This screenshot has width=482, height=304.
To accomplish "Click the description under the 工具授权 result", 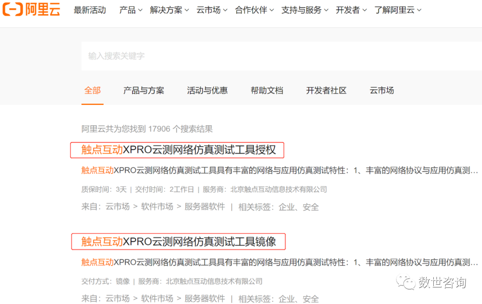I will tap(279, 170).
